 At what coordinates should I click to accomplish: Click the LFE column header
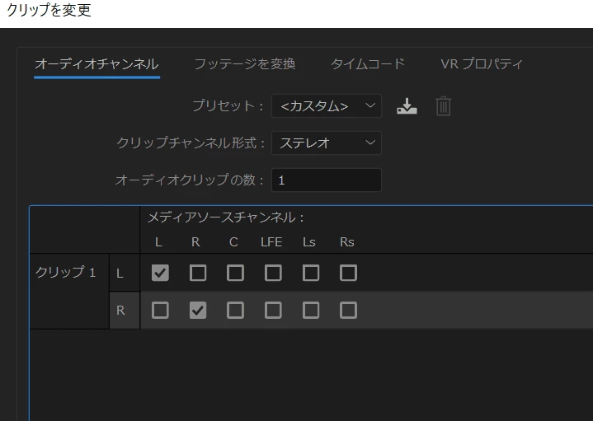tap(271, 242)
